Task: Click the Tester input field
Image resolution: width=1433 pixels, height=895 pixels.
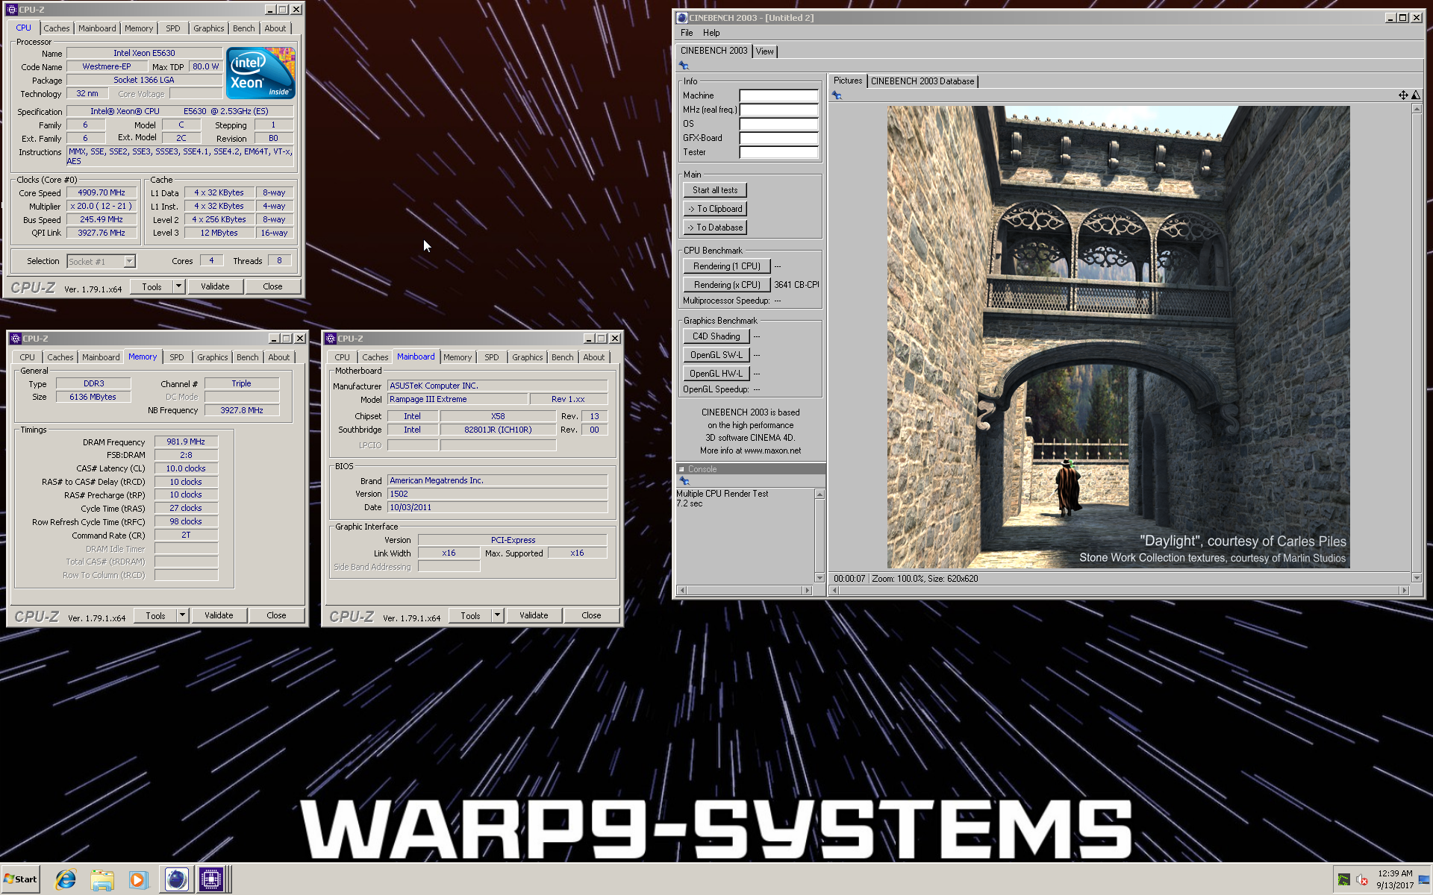Action: click(778, 152)
